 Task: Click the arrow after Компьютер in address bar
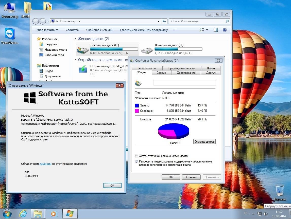click(79, 21)
